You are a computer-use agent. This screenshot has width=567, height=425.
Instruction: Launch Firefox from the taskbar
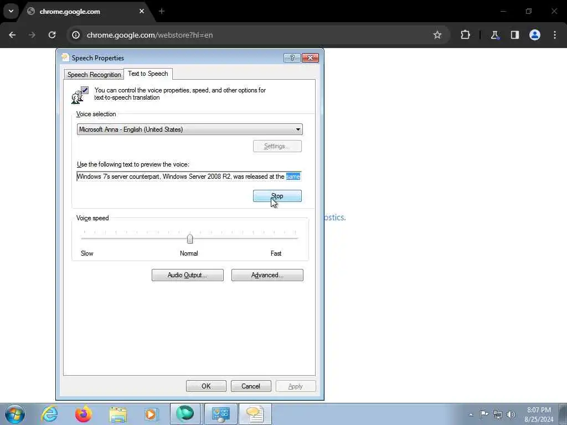click(x=84, y=414)
